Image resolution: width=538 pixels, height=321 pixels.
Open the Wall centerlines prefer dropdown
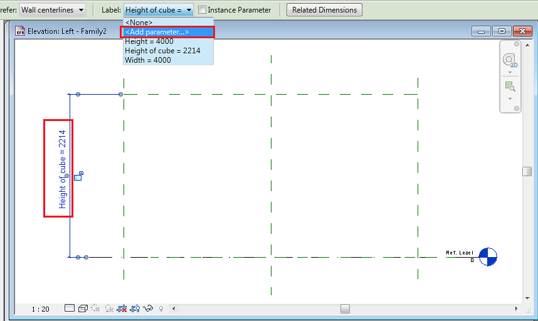[53, 10]
